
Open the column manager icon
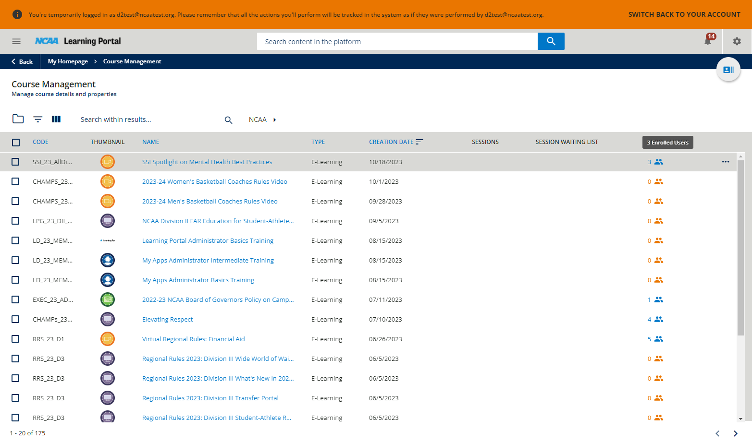pyautogui.click(x=56, y=119)
